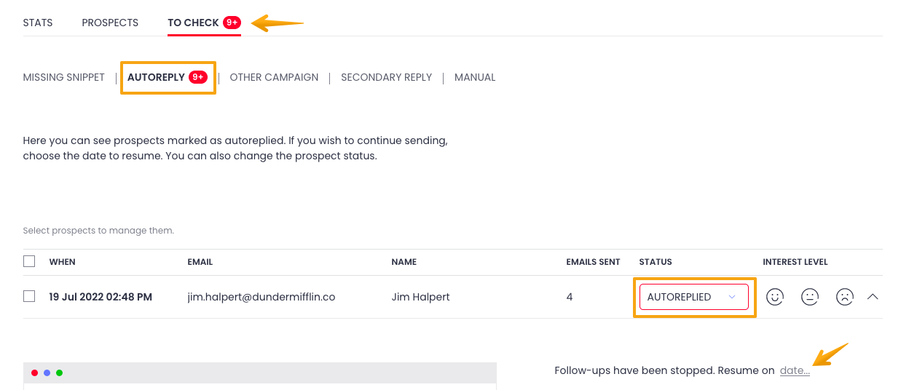Click the red dot in preview window
This screenshot has width=901, height=390.
[x=35, y=373]
